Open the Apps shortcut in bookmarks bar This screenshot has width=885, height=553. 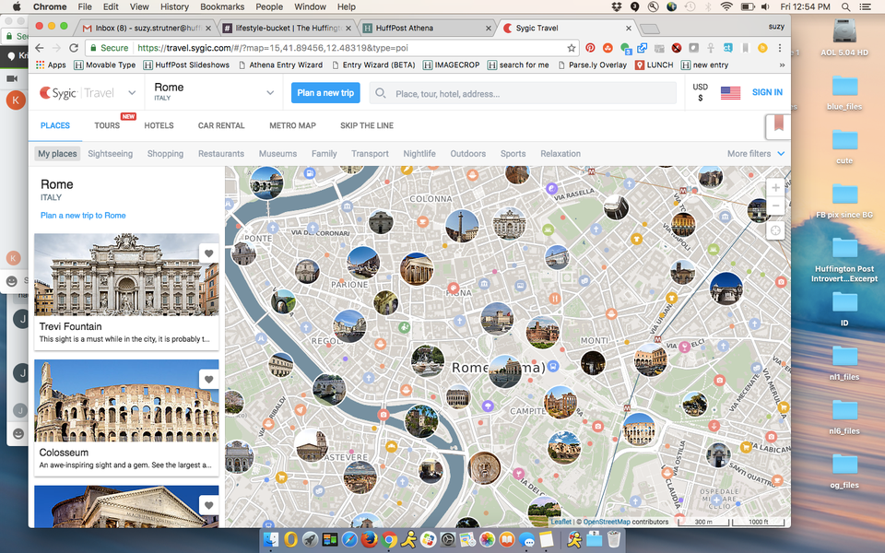coord(51,65)
